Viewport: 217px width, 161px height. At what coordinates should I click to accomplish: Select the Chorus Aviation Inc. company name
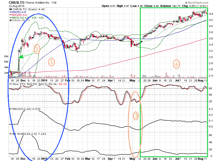pos(38,3)
